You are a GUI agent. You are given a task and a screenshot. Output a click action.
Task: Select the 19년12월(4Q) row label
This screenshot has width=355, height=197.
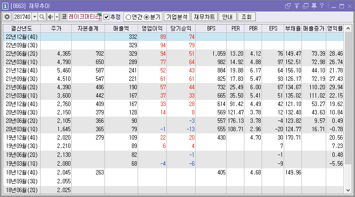(x=22, y=137)
